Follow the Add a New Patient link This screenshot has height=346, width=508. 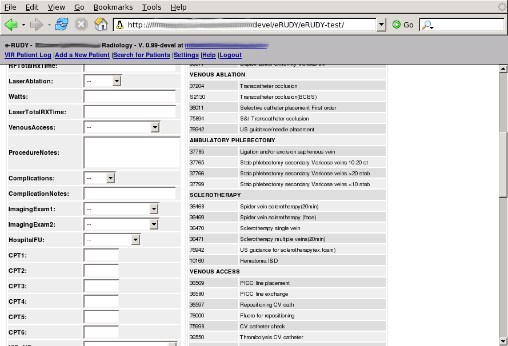82,55
